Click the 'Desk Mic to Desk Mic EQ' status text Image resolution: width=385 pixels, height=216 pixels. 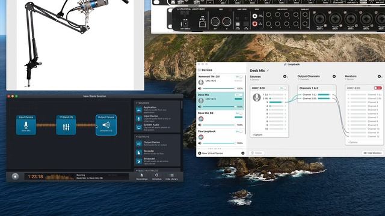(90, 178)
